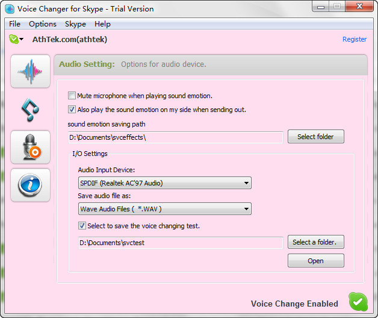Expand the Skype status dropdown arrow
Viewport: 378px width, 318px height.
tap(22, 40)
